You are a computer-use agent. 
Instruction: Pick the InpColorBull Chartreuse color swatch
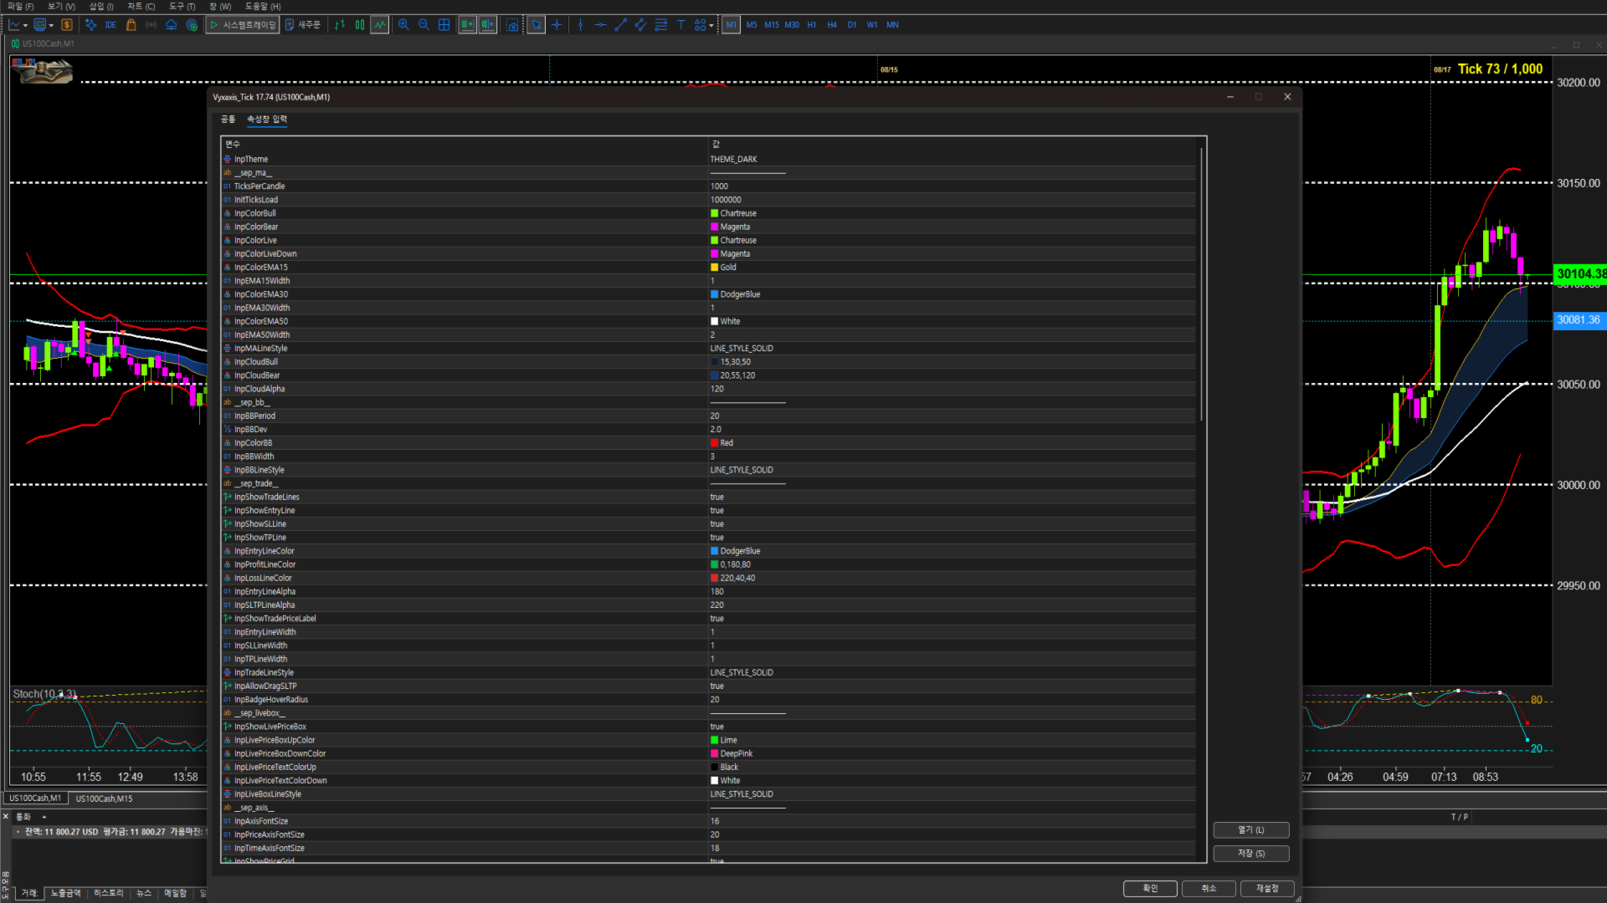(x=715, y=214)
